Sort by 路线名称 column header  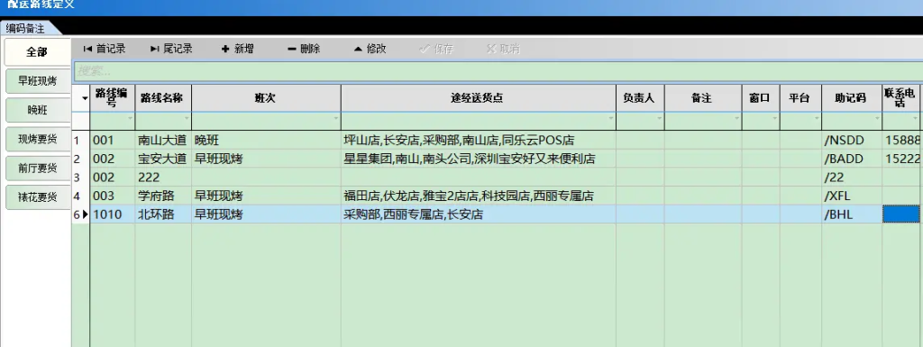pyautogui.click(x=163, y=98)
